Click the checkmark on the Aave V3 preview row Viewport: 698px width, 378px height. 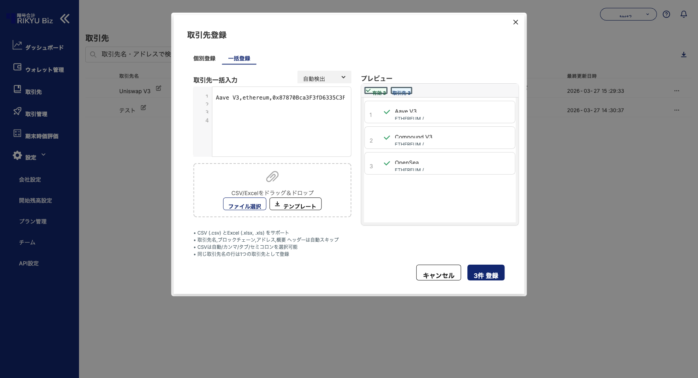[387, 112]
